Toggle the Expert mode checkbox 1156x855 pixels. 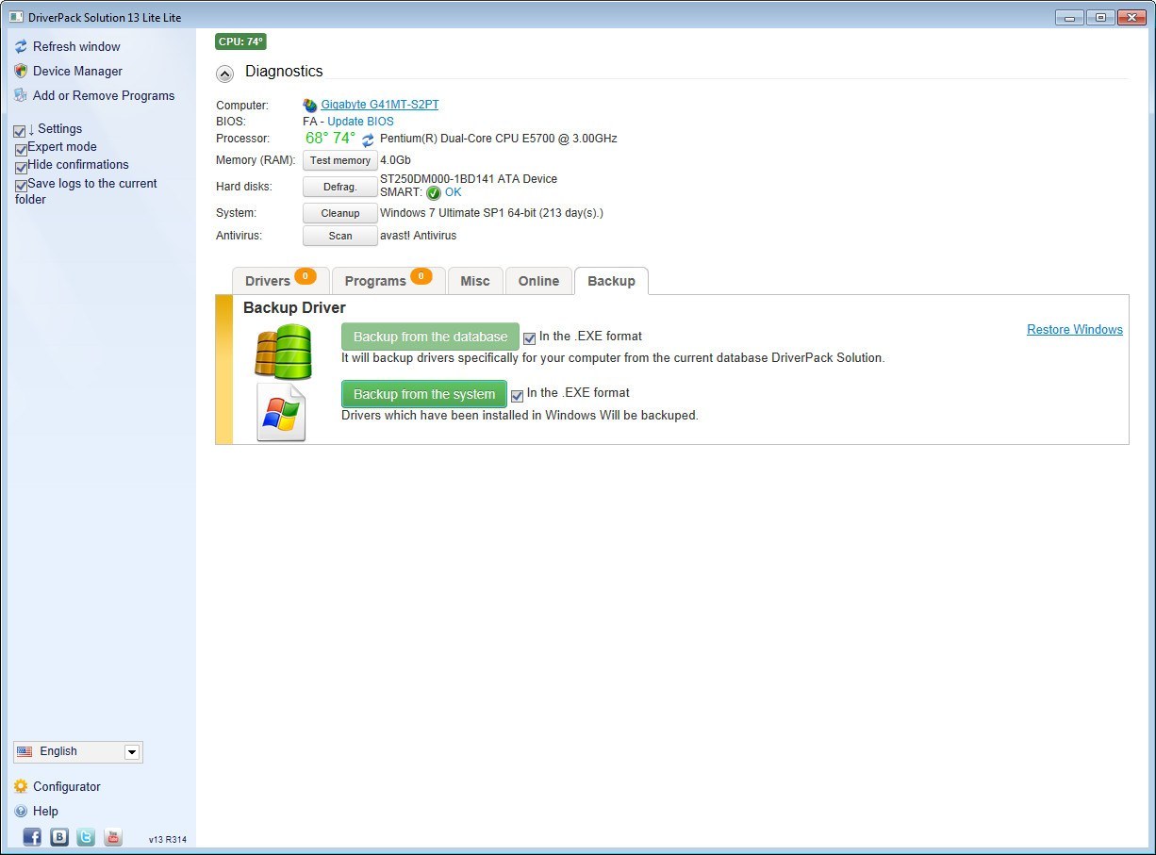21,147
